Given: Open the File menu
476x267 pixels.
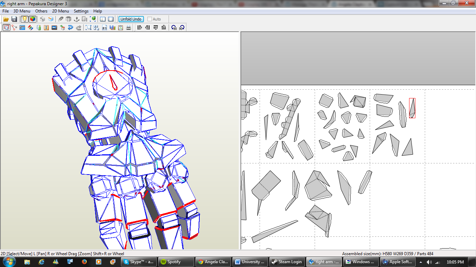Looking at the screenshot, I should click(x=6, y=11).
